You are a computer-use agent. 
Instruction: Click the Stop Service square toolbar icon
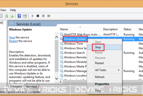(38, 16)
